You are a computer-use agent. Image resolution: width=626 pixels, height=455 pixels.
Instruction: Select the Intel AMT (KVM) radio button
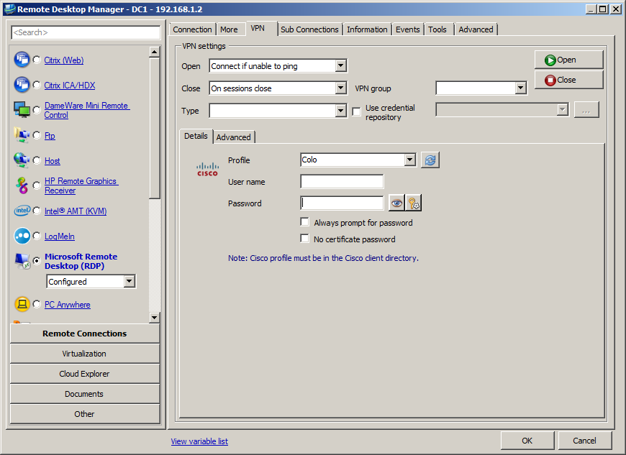coord(37,211)
